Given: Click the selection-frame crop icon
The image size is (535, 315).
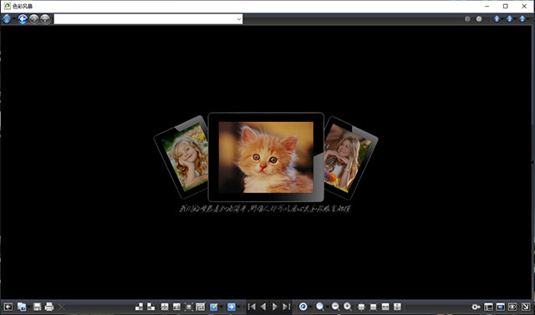Looking at the screenshot, I should [x=188, y=307].
